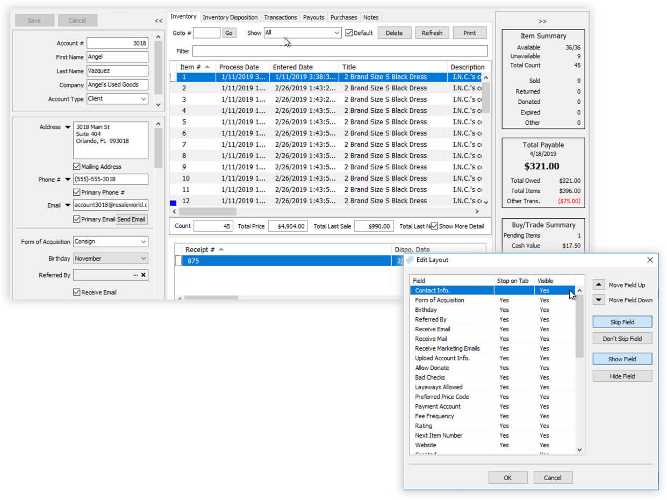Click the First Name field
Image resolution: width=667 pixels, height=500 pixels.
tap(117, 57)
